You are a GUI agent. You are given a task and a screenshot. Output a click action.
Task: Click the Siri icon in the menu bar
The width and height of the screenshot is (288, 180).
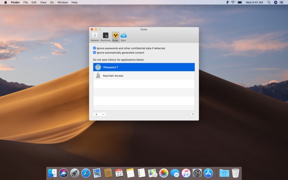275,2
